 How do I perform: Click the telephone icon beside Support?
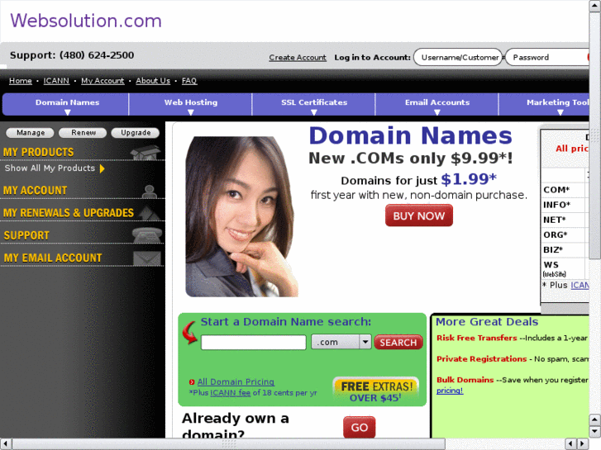click(x=147, y=234)
